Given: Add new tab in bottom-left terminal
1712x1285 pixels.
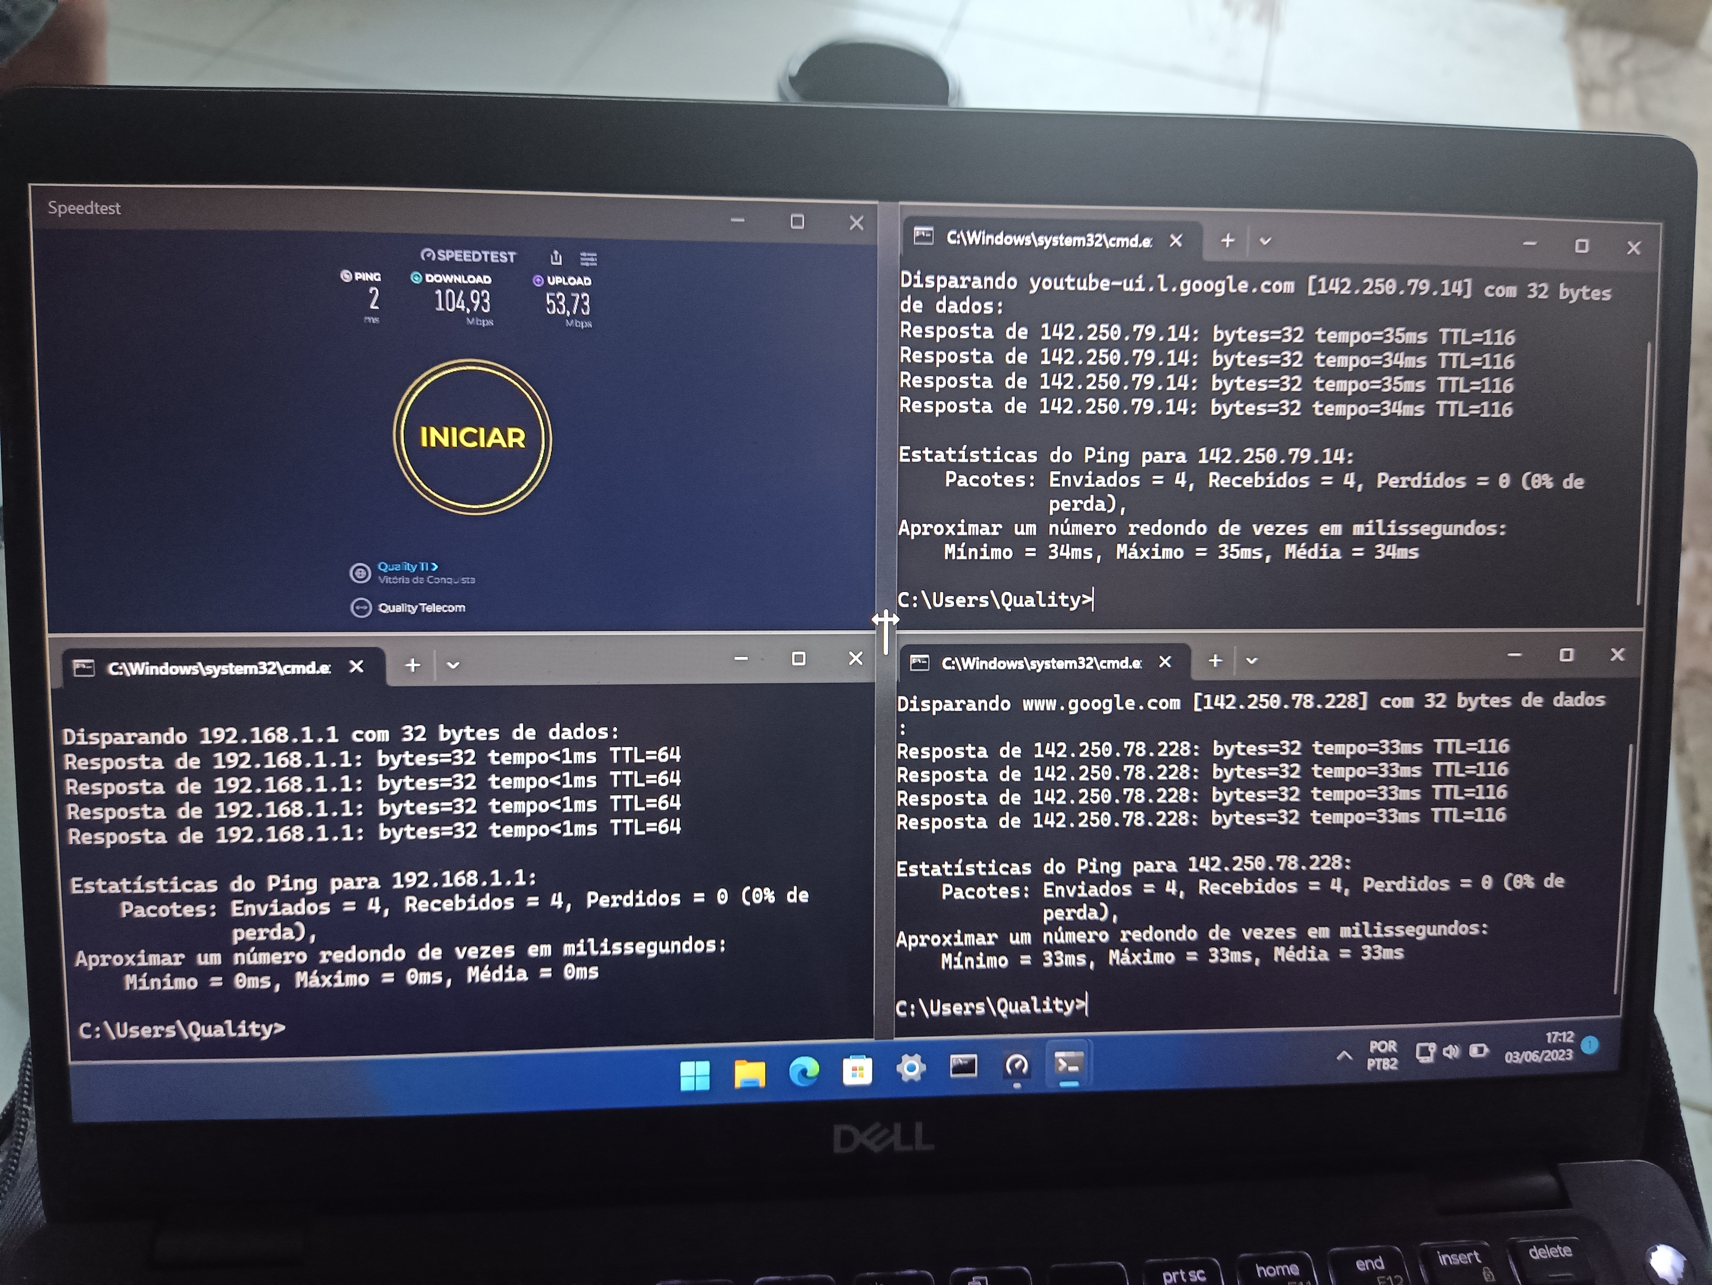Looking at the screenshot, I should click(412, 665).
